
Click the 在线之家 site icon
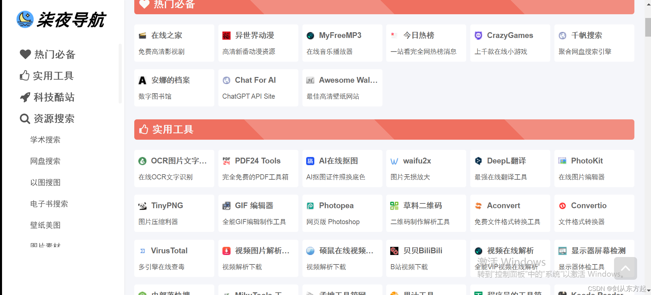click(142, 36)
